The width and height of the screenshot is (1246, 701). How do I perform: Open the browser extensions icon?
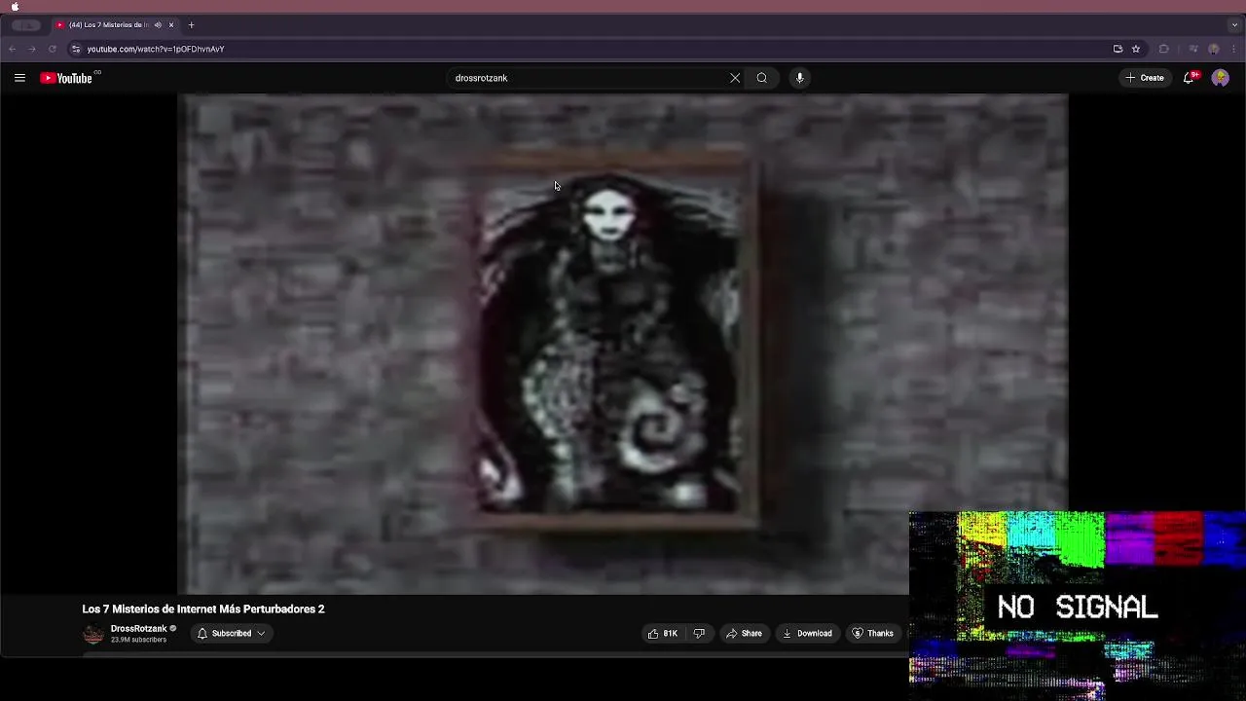click(x=1163, y=49)
